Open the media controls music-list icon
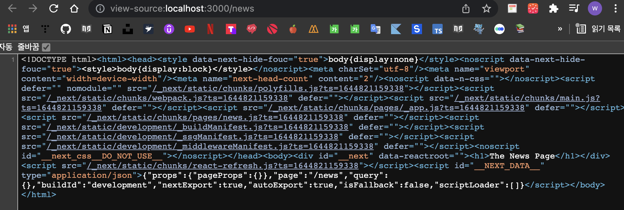Viewport: 624px width, 210px height. (574, 9)
